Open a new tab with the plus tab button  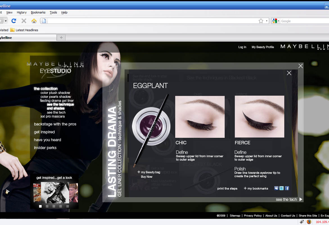pyautogui.click(x=61, y=38)
